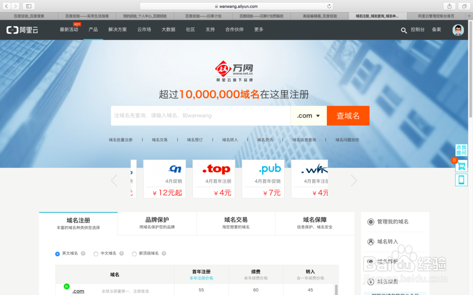This screenshot has width=473, height=295.
Task: Toggle the Safari sidebar icon
Action: coord(29,6)
